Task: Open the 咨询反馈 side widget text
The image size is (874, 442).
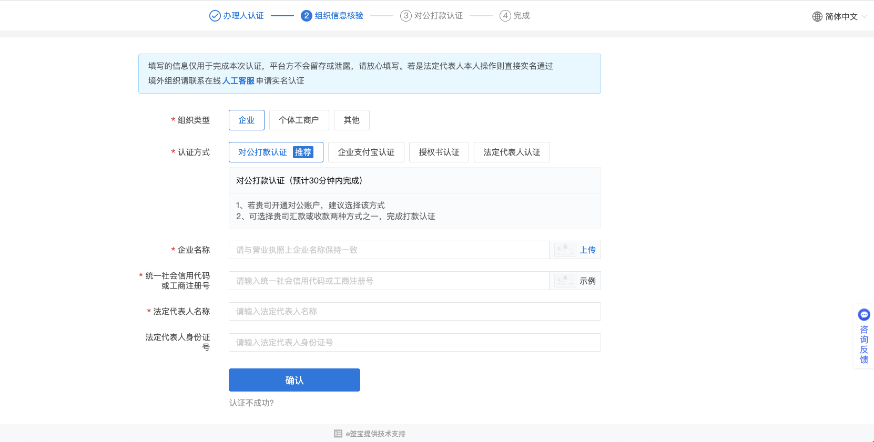Action: [864, 345]
